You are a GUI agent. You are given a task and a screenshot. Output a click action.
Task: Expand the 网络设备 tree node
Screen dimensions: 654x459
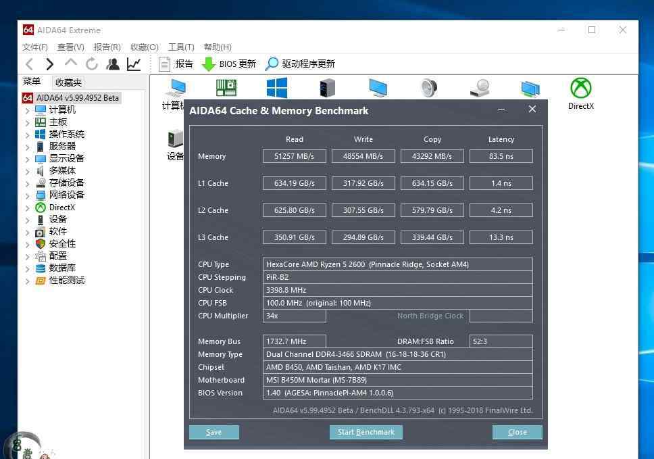pyautogui.click(x=28, y=195)
